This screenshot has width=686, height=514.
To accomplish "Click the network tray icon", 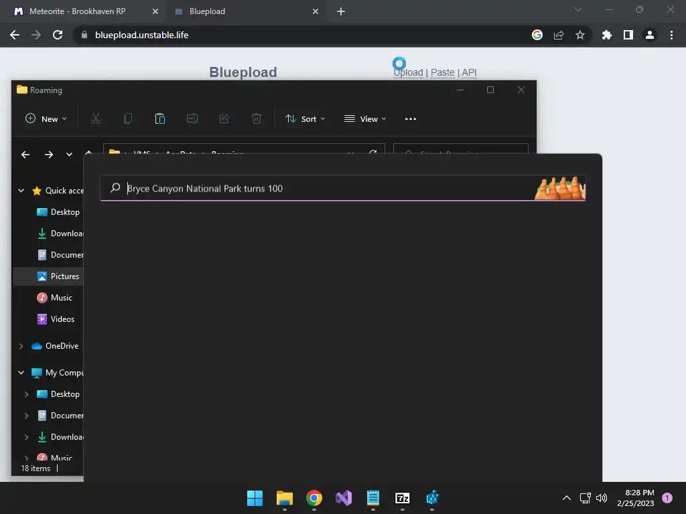I will 585,498.
